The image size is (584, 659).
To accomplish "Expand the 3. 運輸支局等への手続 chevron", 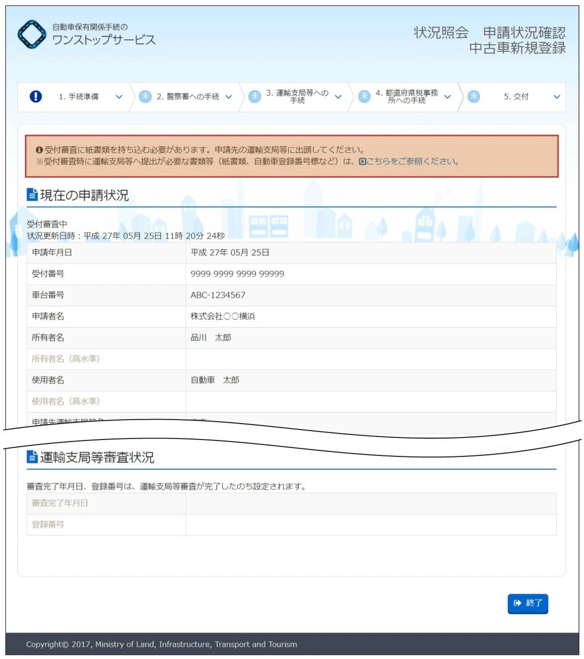I will tap(338, 97).
